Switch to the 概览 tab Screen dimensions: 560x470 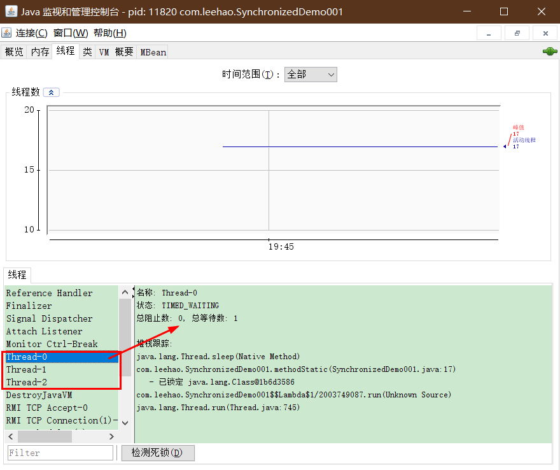14,52
